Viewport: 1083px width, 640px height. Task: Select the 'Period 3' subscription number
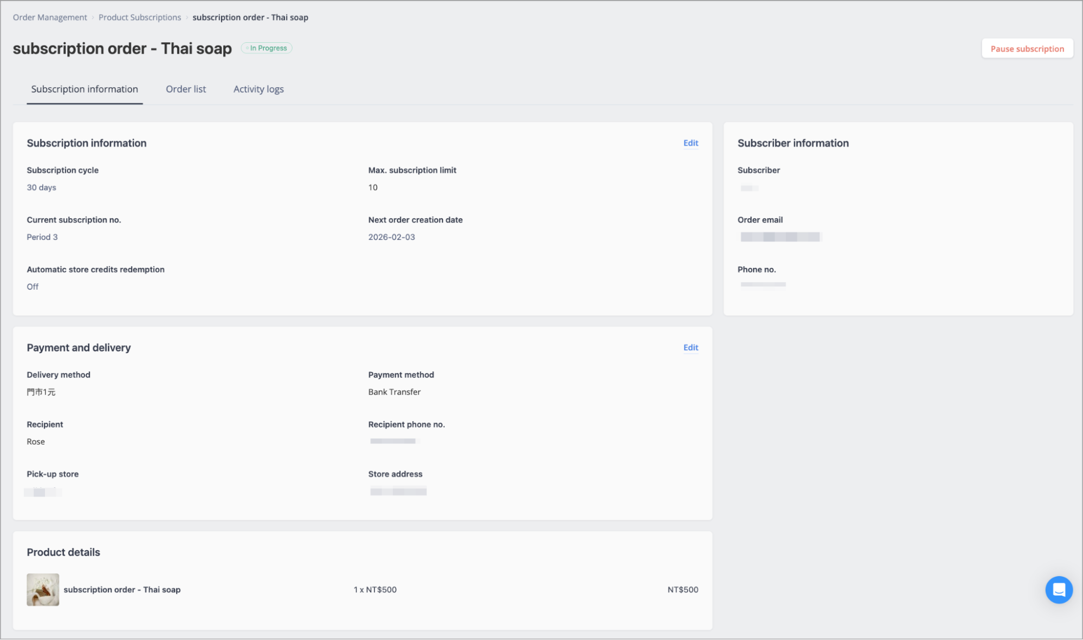[x=42, y=237]
